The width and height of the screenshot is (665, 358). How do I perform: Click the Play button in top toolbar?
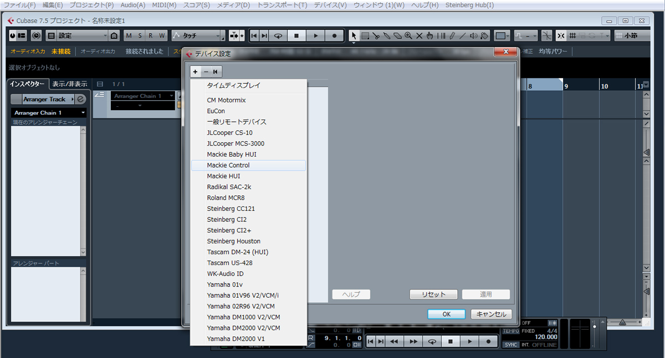click(x=315, y=35)
